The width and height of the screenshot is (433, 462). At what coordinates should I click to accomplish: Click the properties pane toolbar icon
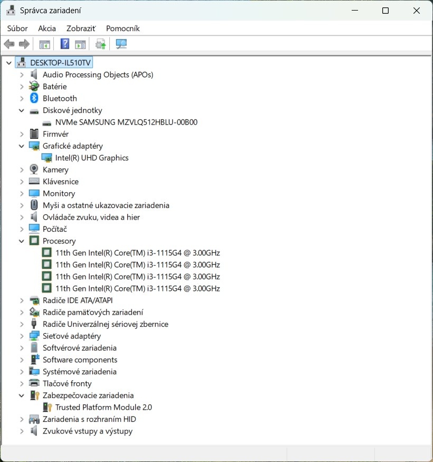coord(80,44)
